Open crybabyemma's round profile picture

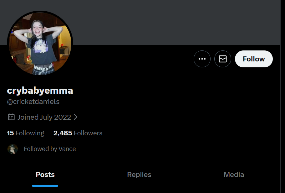(x=40, y=44)
